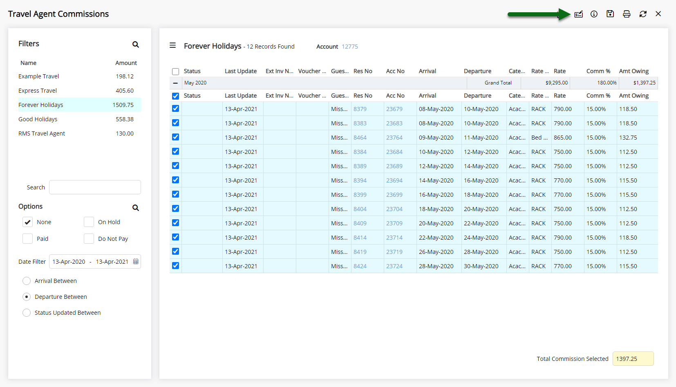
Task: Open the hamburger menu beside Forever Holidays
Action: 173,45
